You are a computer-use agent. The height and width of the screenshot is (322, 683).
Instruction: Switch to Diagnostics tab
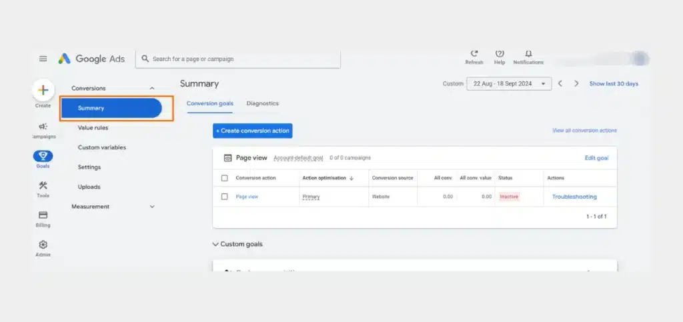(263, 103)
